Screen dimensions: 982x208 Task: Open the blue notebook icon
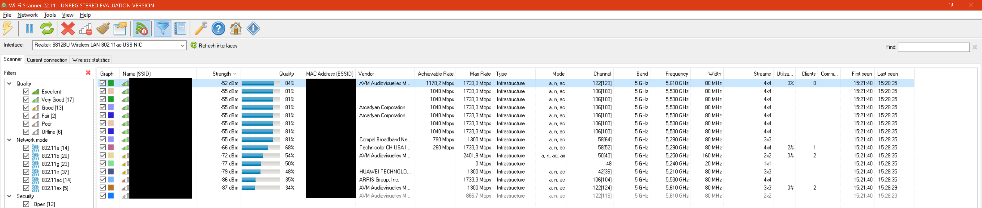point(180,29)
